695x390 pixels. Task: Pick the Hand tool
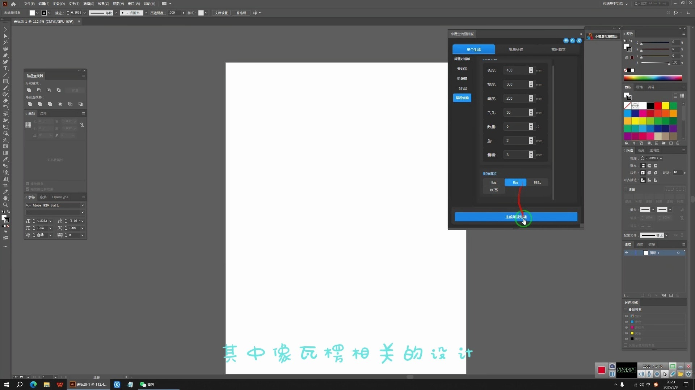click(x=5, y=198)
